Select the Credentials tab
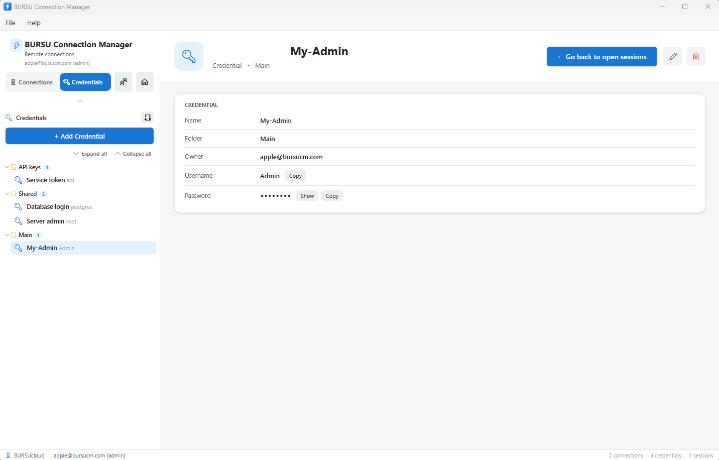719x460 pixels. 85,82
